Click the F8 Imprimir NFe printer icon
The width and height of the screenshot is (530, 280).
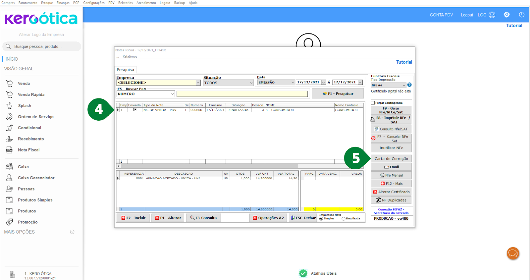click(373, 120)
